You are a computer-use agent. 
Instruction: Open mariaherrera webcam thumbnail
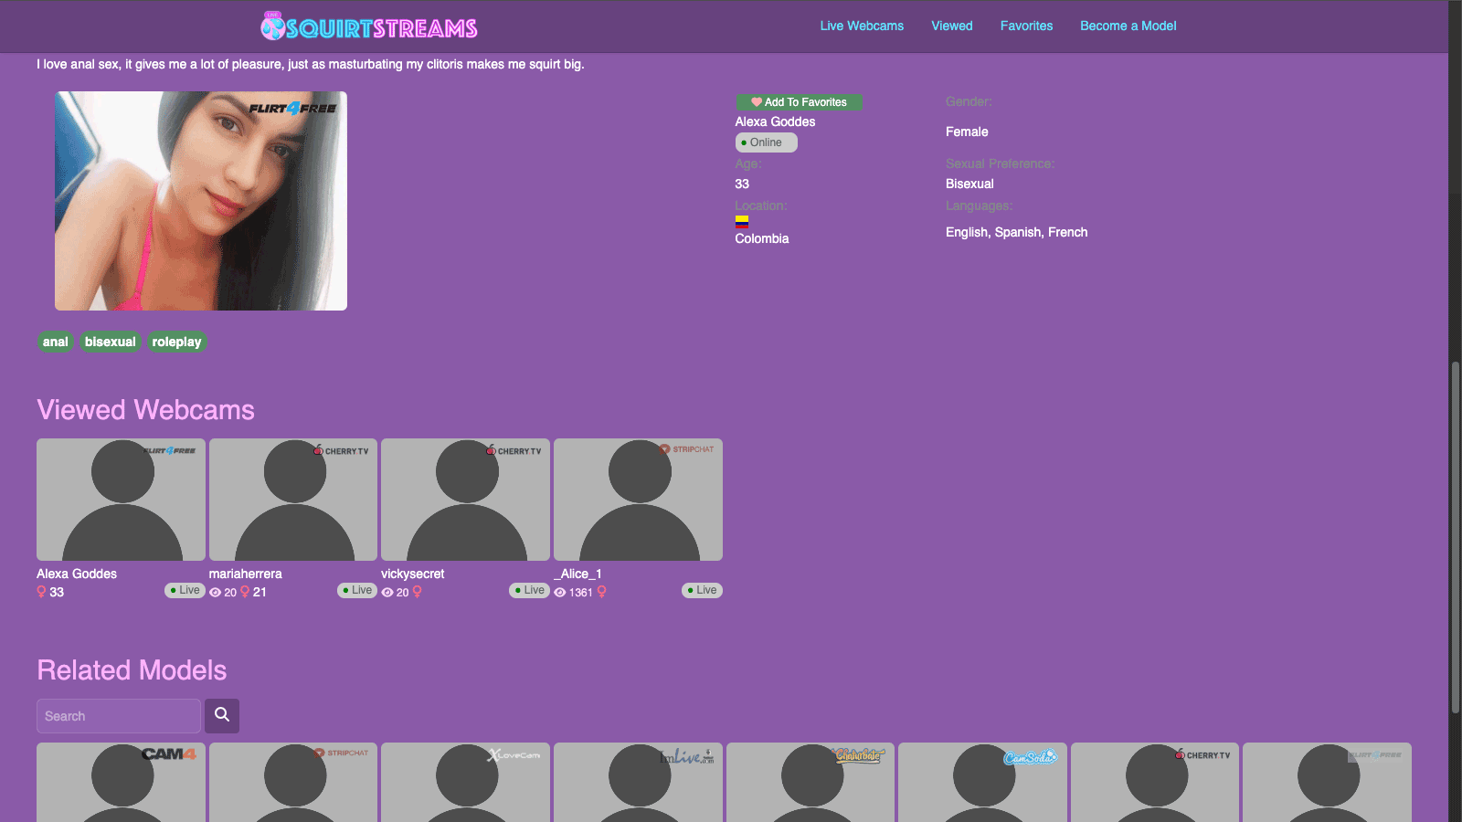pyautogui.click(x=293, y=500)
